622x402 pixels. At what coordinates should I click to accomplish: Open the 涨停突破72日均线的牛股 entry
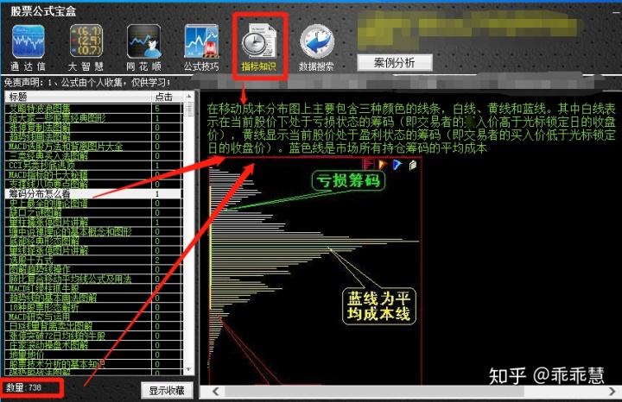pos(93,336)
